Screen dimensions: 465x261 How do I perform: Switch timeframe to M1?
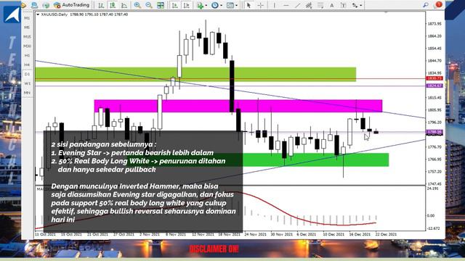[x=27, y=18]
